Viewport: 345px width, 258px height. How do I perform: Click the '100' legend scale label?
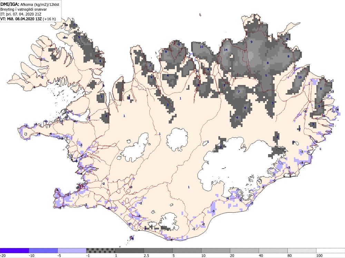[319, 256]
